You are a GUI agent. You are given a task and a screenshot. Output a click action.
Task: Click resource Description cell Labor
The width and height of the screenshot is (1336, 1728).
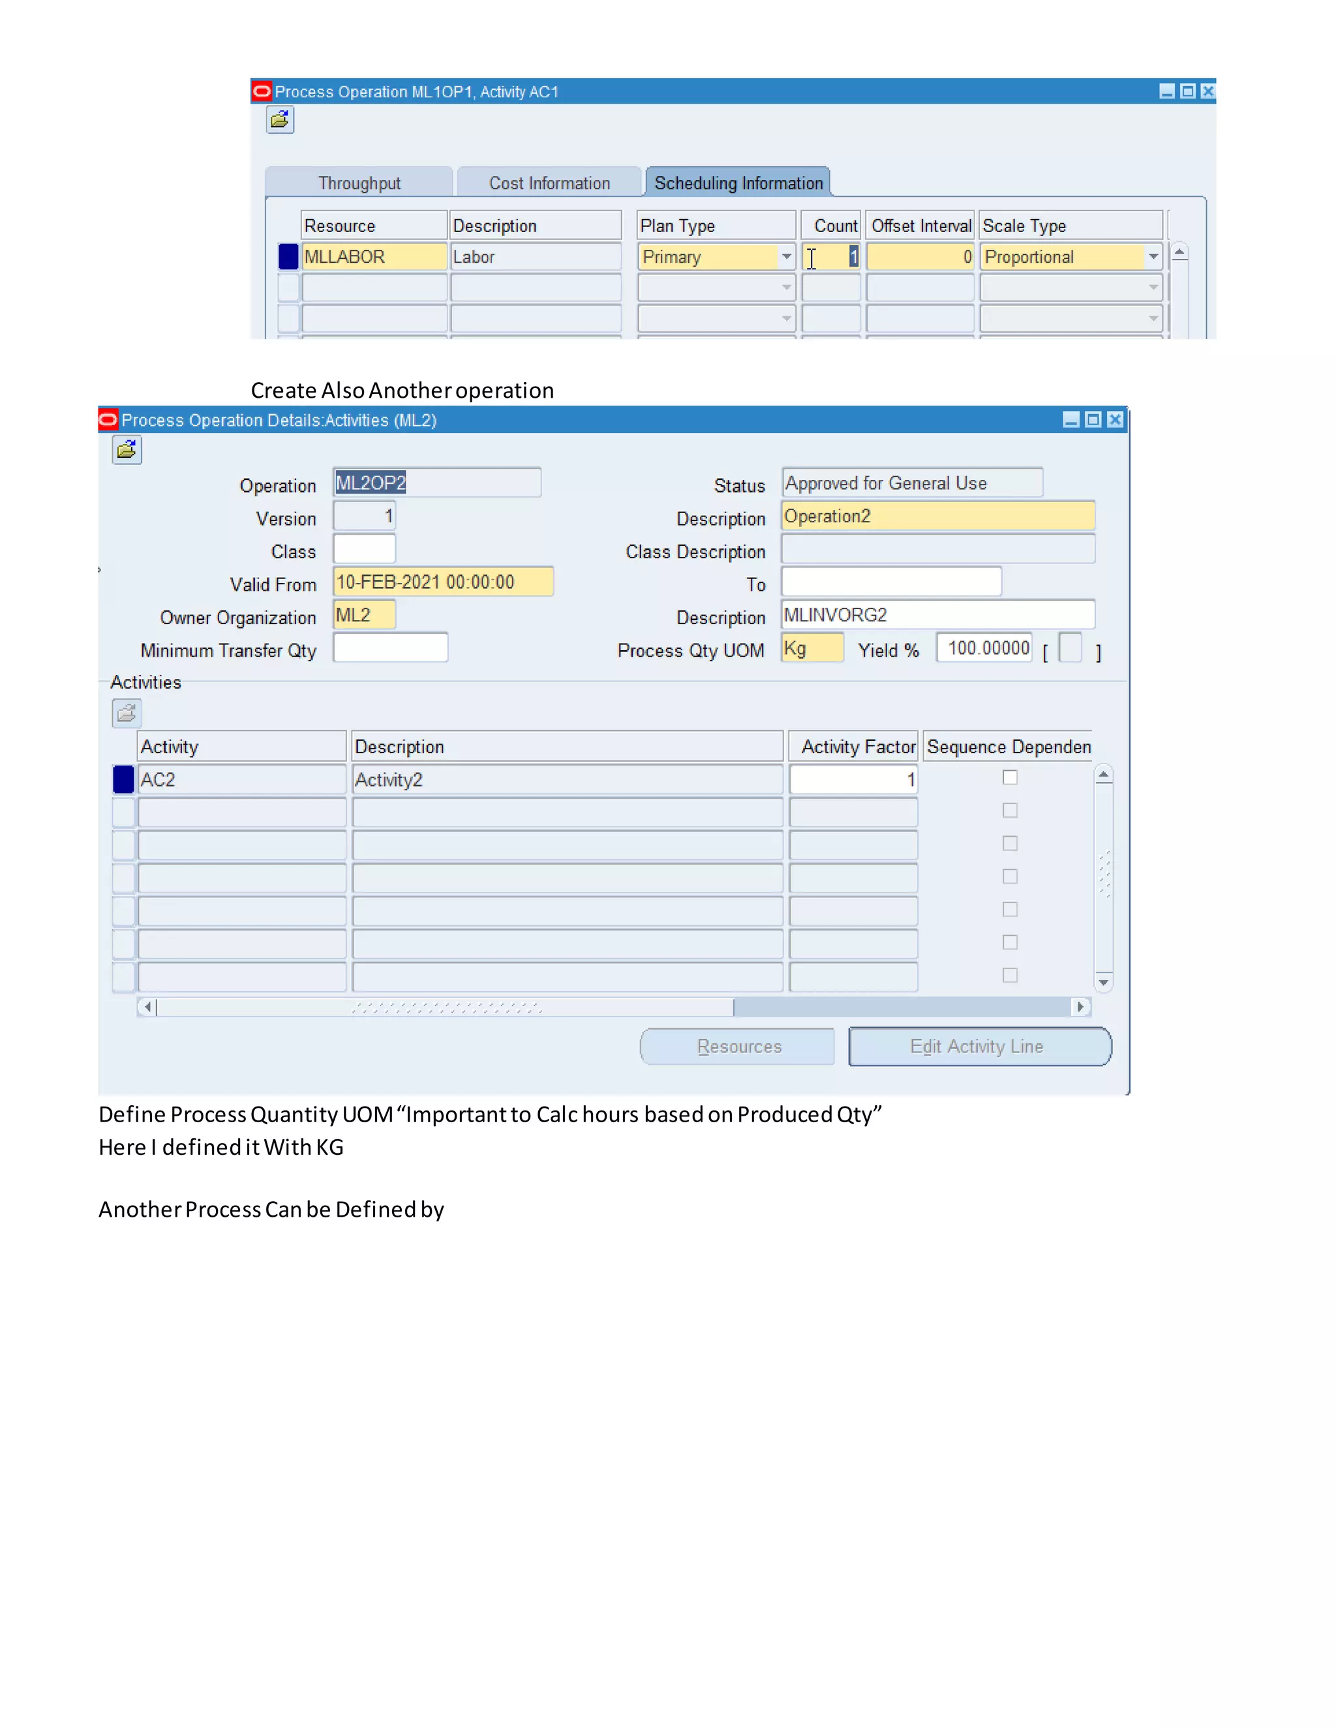coord(536,256)
